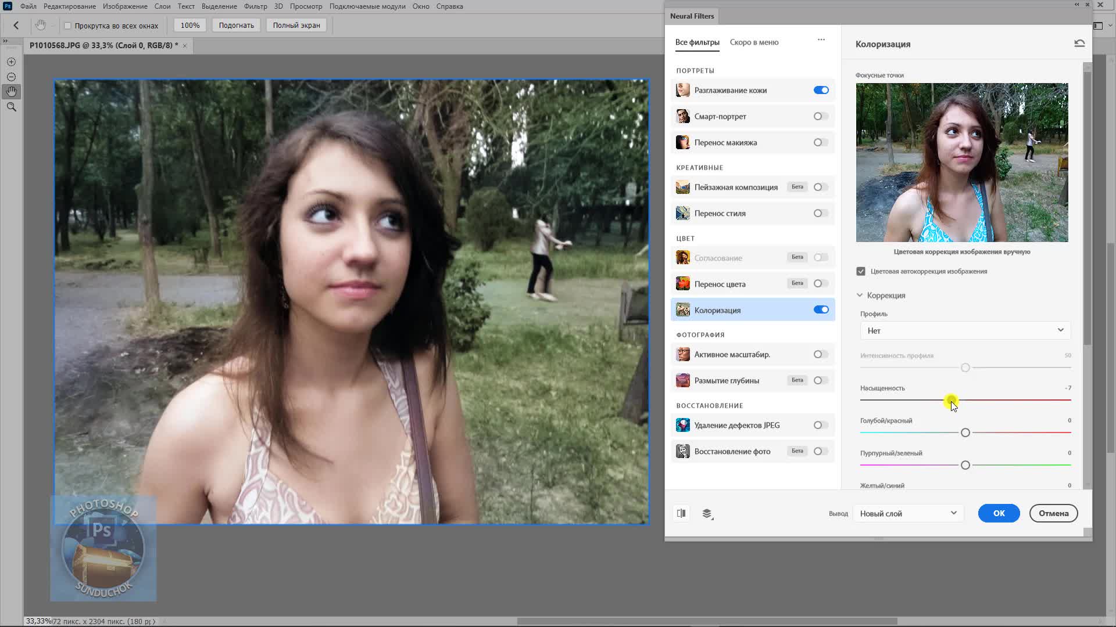Click the zoom-in icon on the toolbar
The image size is (1116, 627).
(11, 61)
